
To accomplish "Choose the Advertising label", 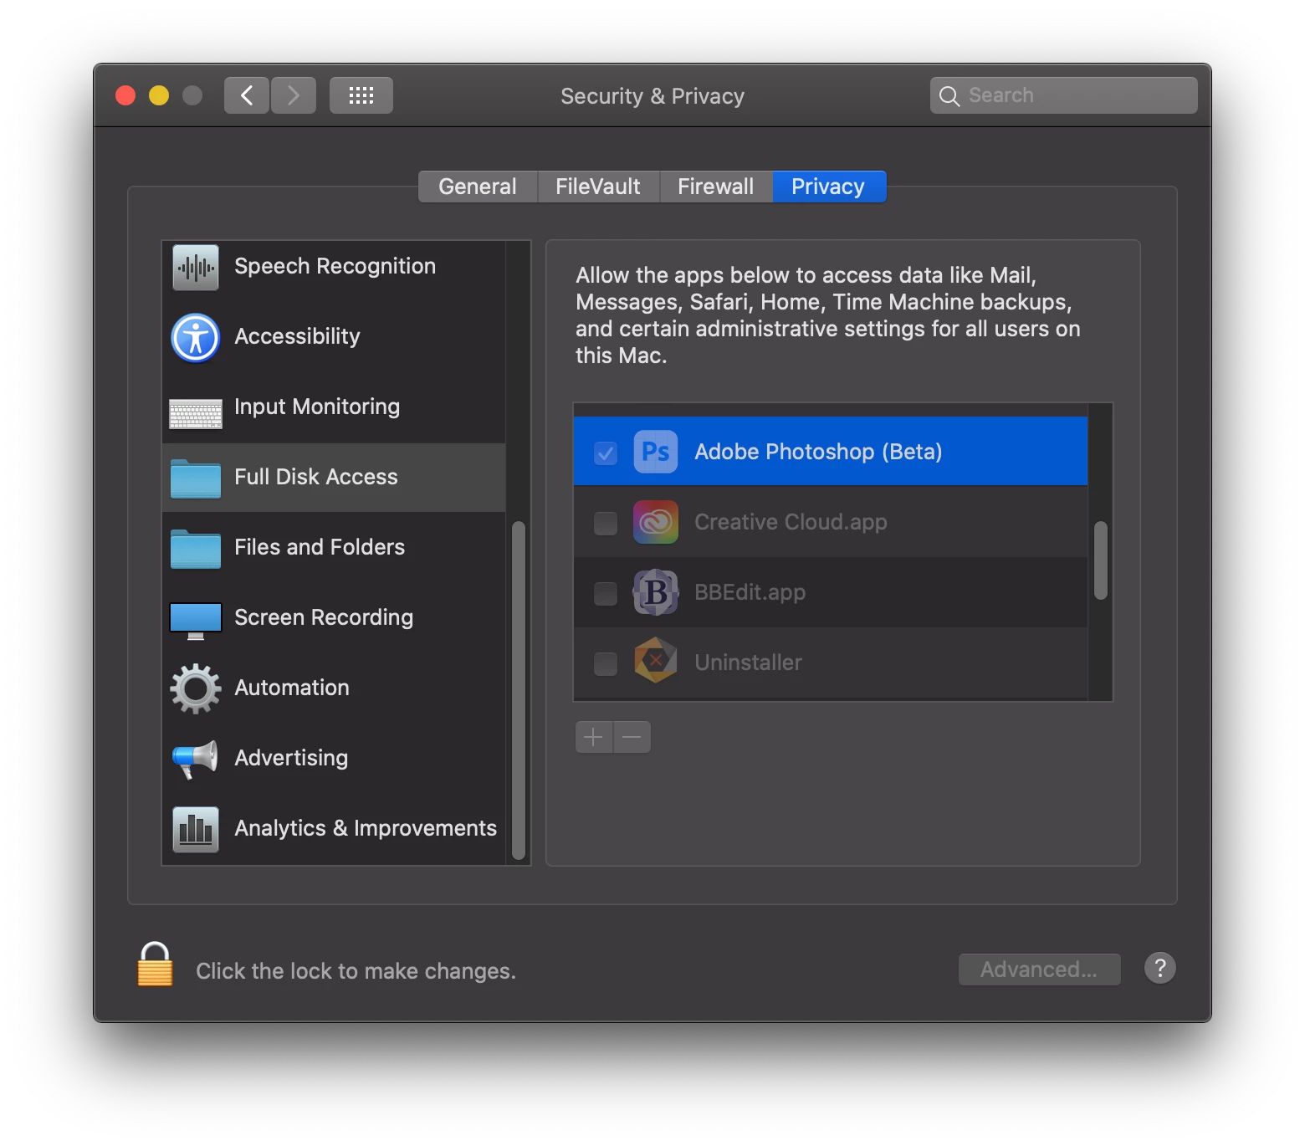I will (291, 758).
